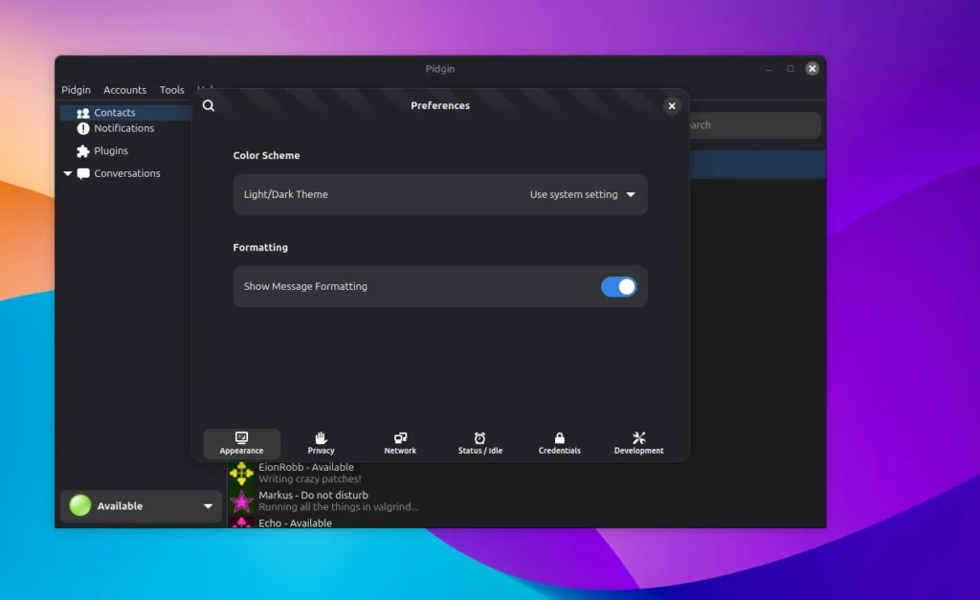The width and height of the screenshot is (980, 600).
Task: Open the Pidgin menu
Action: tap(76, 89)
